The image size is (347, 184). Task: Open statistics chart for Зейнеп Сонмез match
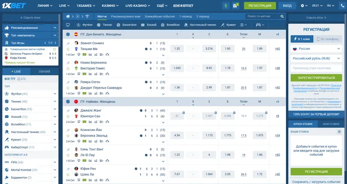click(x=90, y=54)
